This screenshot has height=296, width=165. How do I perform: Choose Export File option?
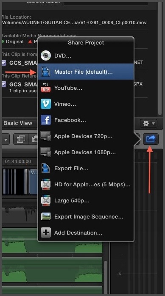click(x=86, y=168)
